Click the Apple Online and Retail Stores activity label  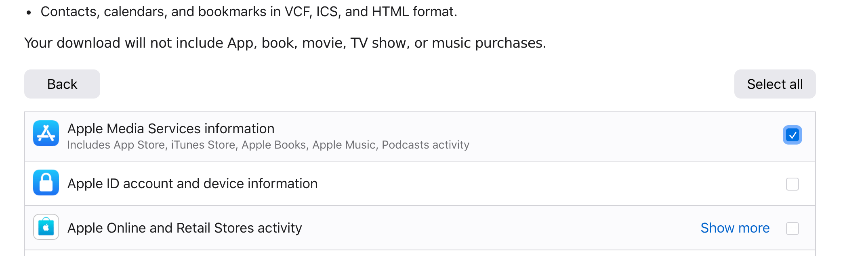click(185, 228)
